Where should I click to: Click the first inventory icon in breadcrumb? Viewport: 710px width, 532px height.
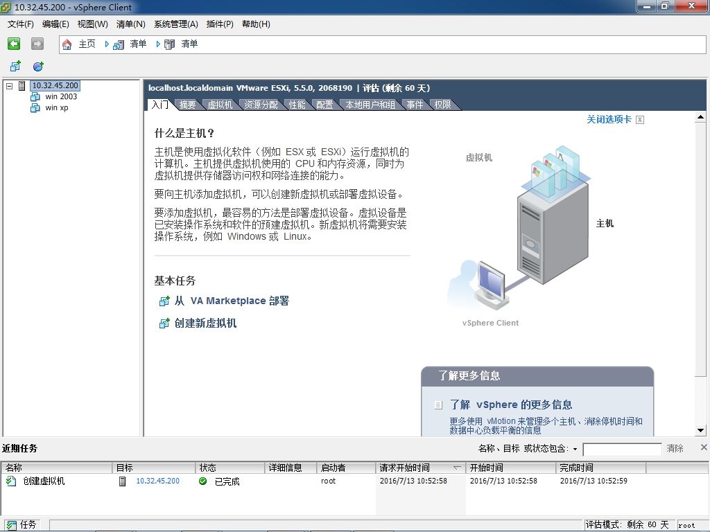(119, 44)
